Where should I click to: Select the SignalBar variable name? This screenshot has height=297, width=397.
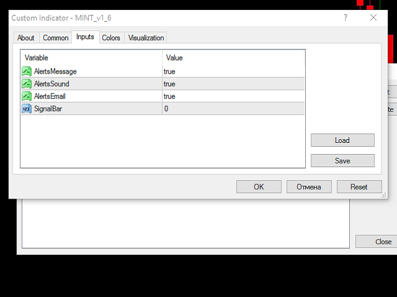tap(48, 109)
